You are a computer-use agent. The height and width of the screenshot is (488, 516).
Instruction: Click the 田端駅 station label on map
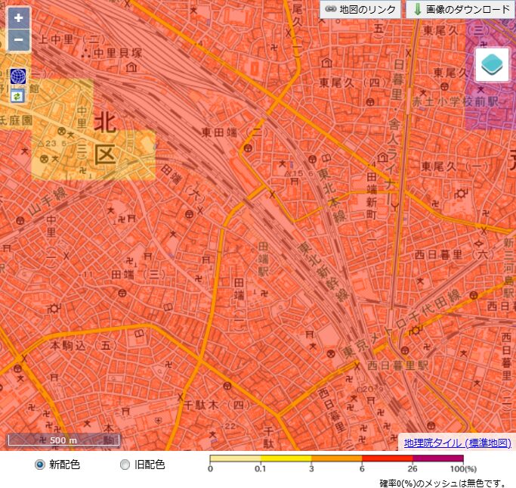264,260
